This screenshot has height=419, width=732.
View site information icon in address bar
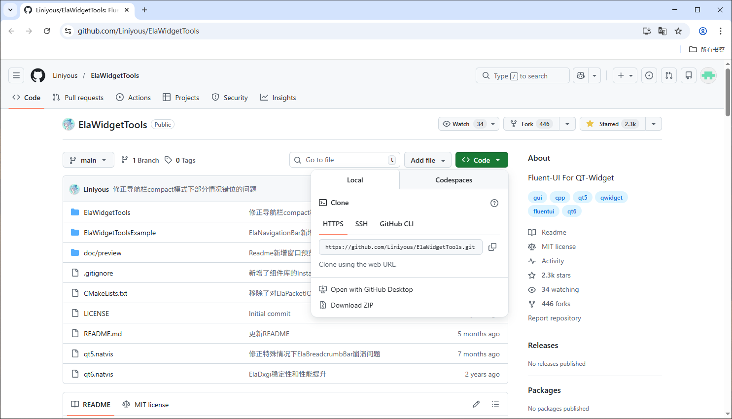(69, 31)
